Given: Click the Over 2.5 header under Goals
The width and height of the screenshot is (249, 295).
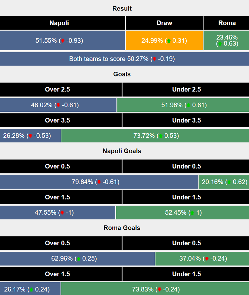Looking at the screenshot, I should (57, 90).
